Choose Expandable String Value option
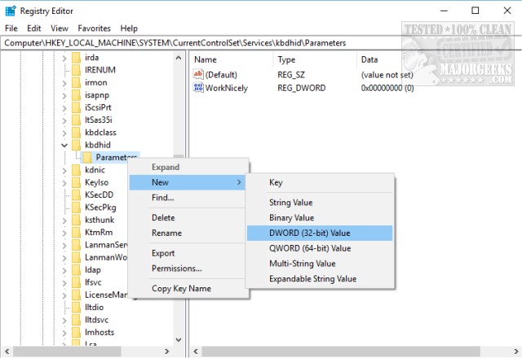 coord(320,279)
